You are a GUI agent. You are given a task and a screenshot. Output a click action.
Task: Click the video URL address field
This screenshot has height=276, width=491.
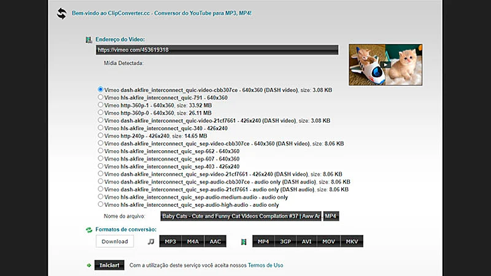pyautogui.click(x=217, y=50)
